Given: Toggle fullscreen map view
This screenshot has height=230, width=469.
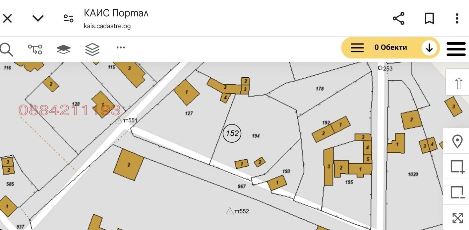Looking at the screenshot, I should [457, 218].
